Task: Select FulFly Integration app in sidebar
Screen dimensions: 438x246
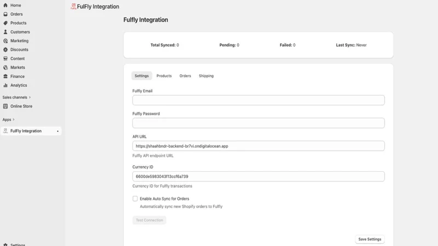Action: (31, 131)
